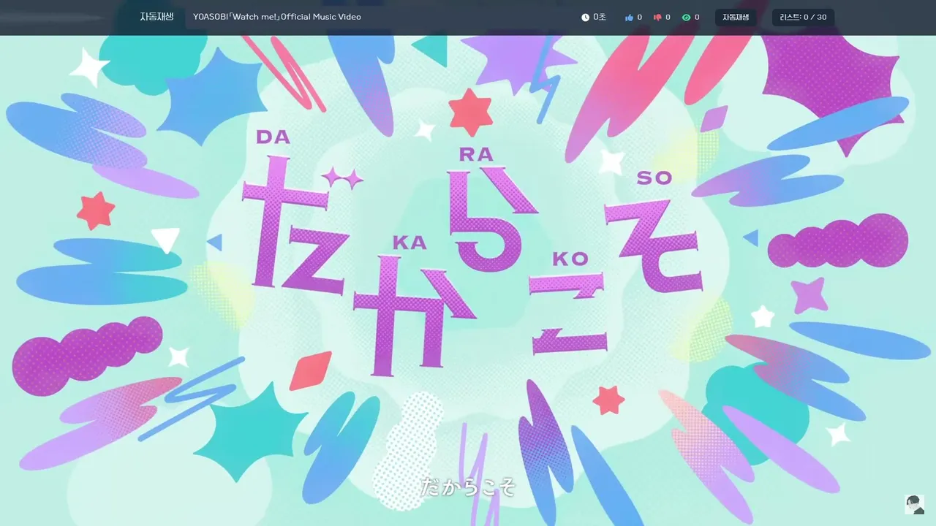Click the clock timer icon

pos(585,18)
